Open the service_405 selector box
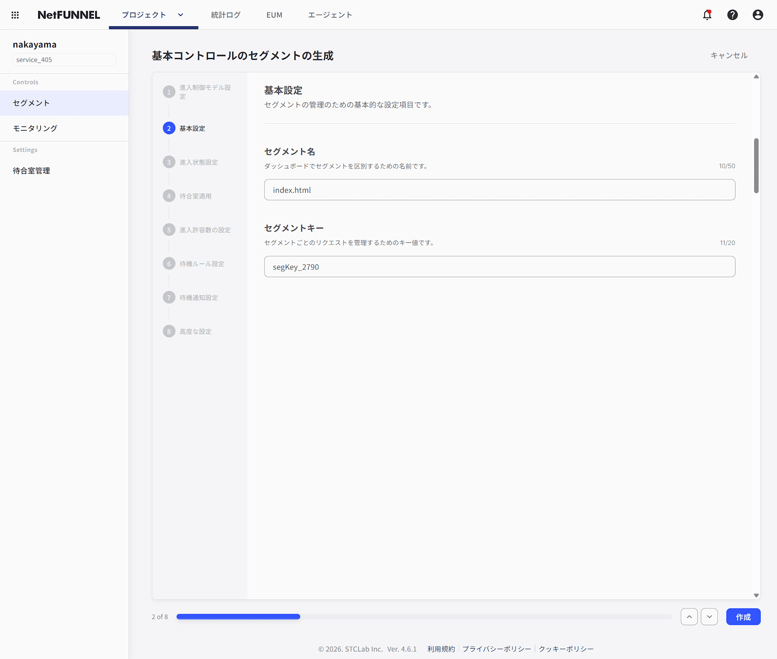 64,59
